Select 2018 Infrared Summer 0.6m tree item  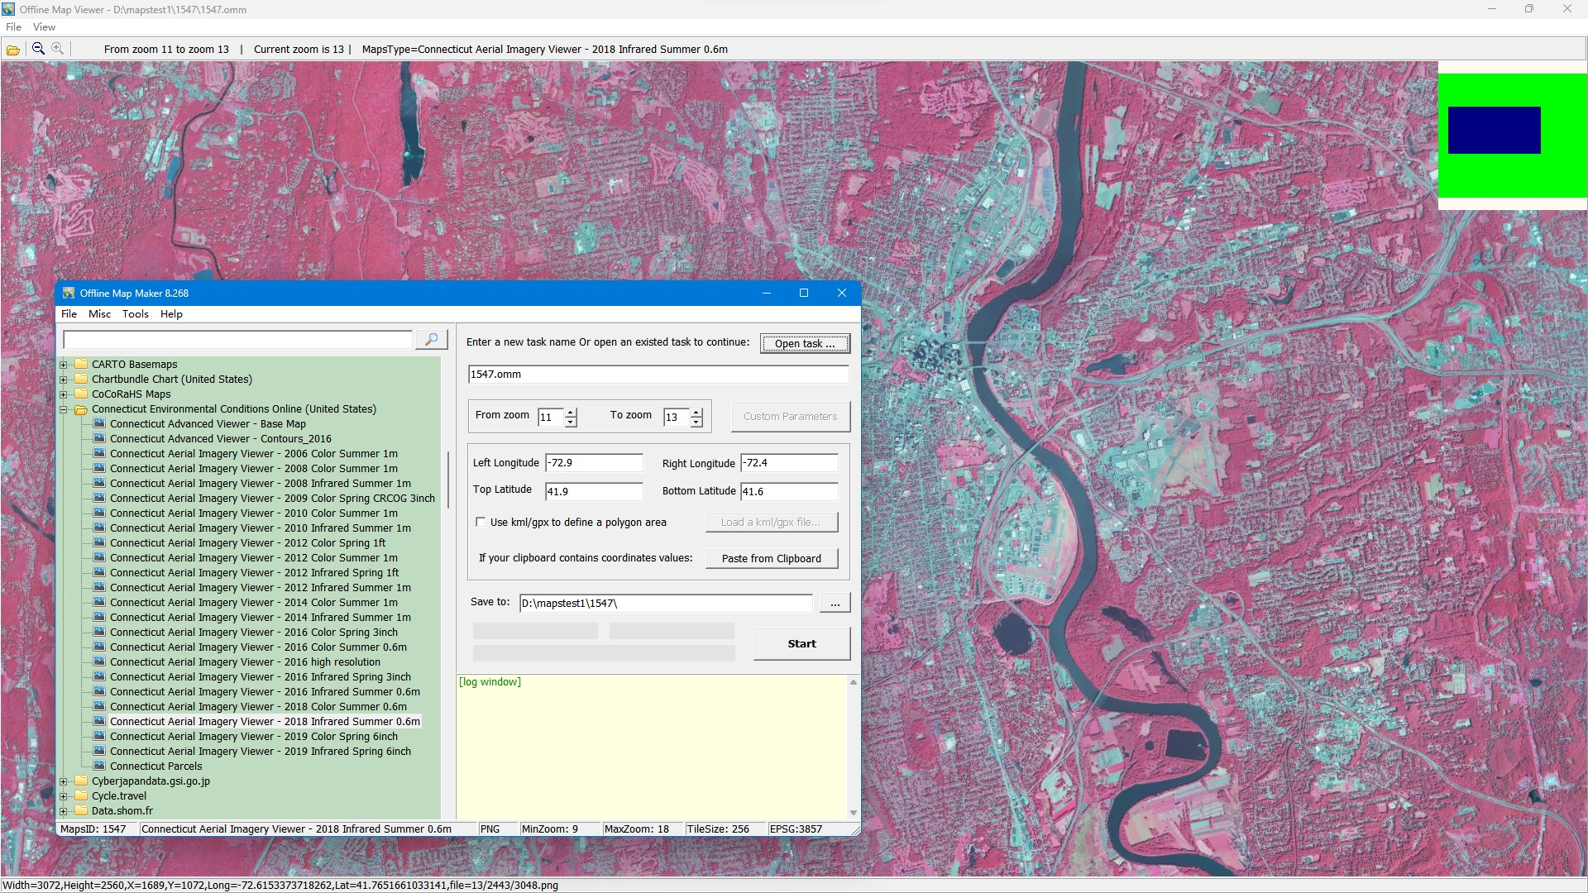[x=265, y=721]
